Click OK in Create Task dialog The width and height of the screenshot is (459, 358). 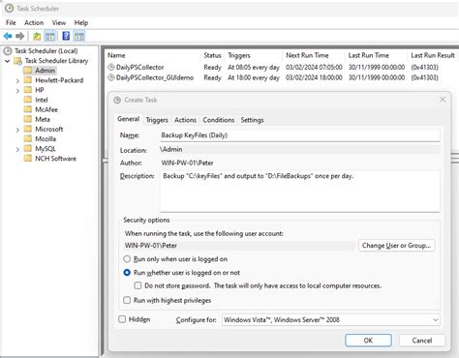(368, 341)
